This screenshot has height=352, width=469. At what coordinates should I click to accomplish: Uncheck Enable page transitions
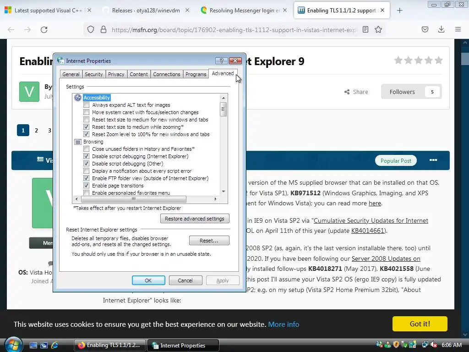pos(87,186)
